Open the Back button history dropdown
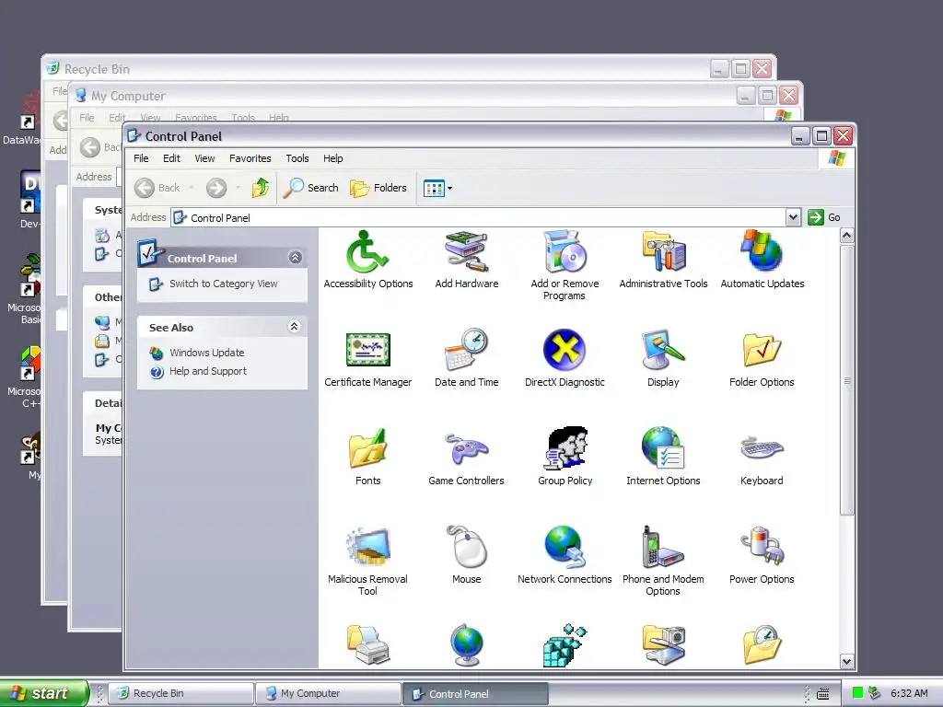The width and height of the screenshot is (943, 707). click(192, 188)
